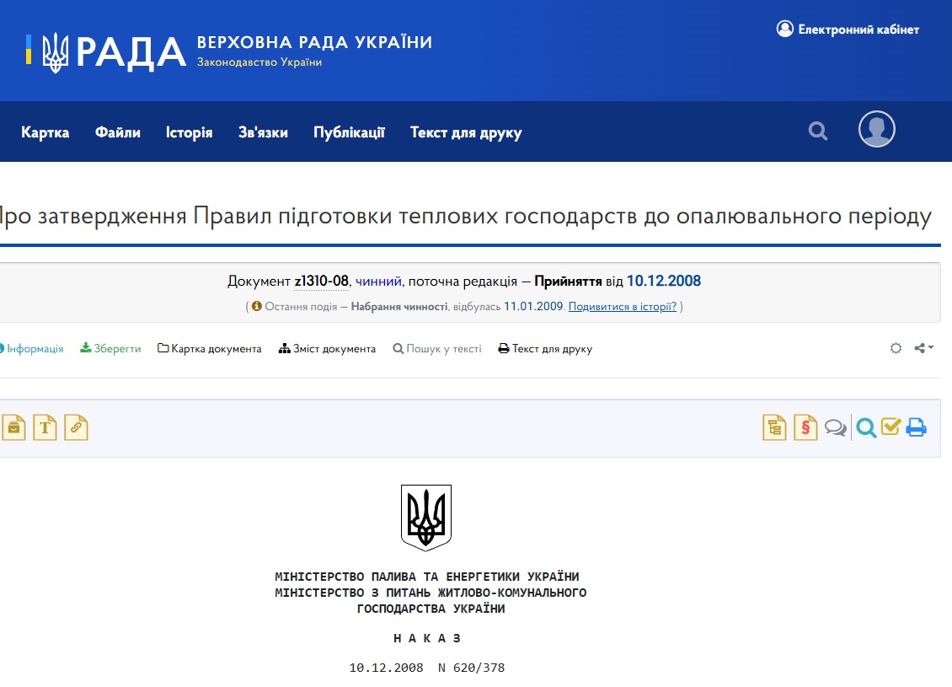Switch to the Зв'язки tab

(263, 132)
